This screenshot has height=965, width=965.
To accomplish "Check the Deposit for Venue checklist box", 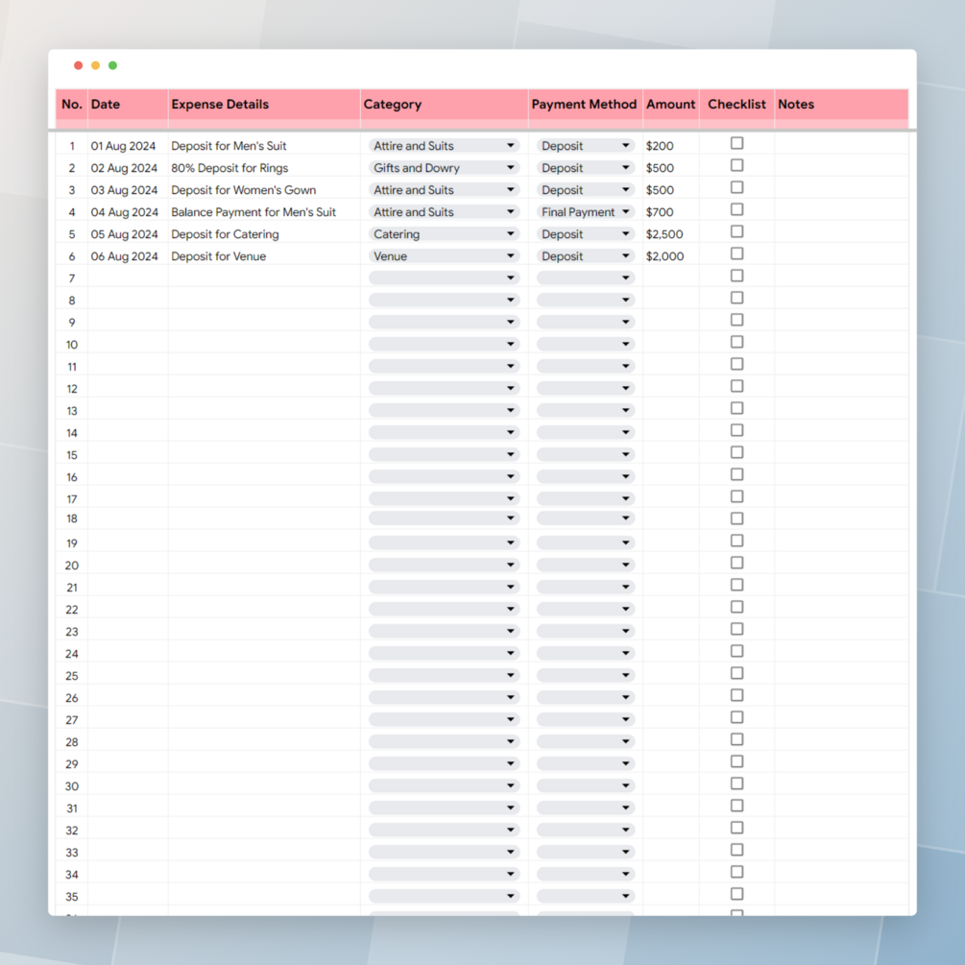I will [x=736, y=254].
